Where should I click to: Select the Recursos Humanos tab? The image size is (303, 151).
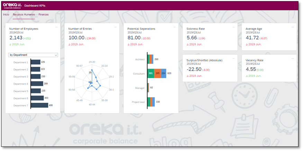(24, 15)
